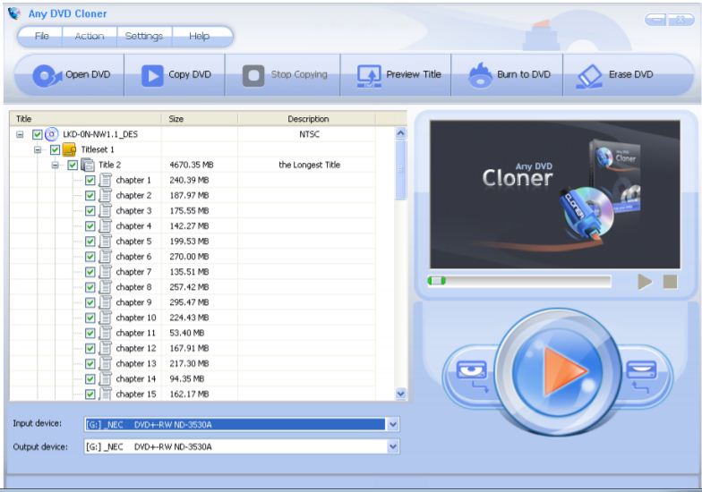The width and height of the screenshot is (702, 492).
Task: Click the chapter 12 file icon
Action: point(106,348)
